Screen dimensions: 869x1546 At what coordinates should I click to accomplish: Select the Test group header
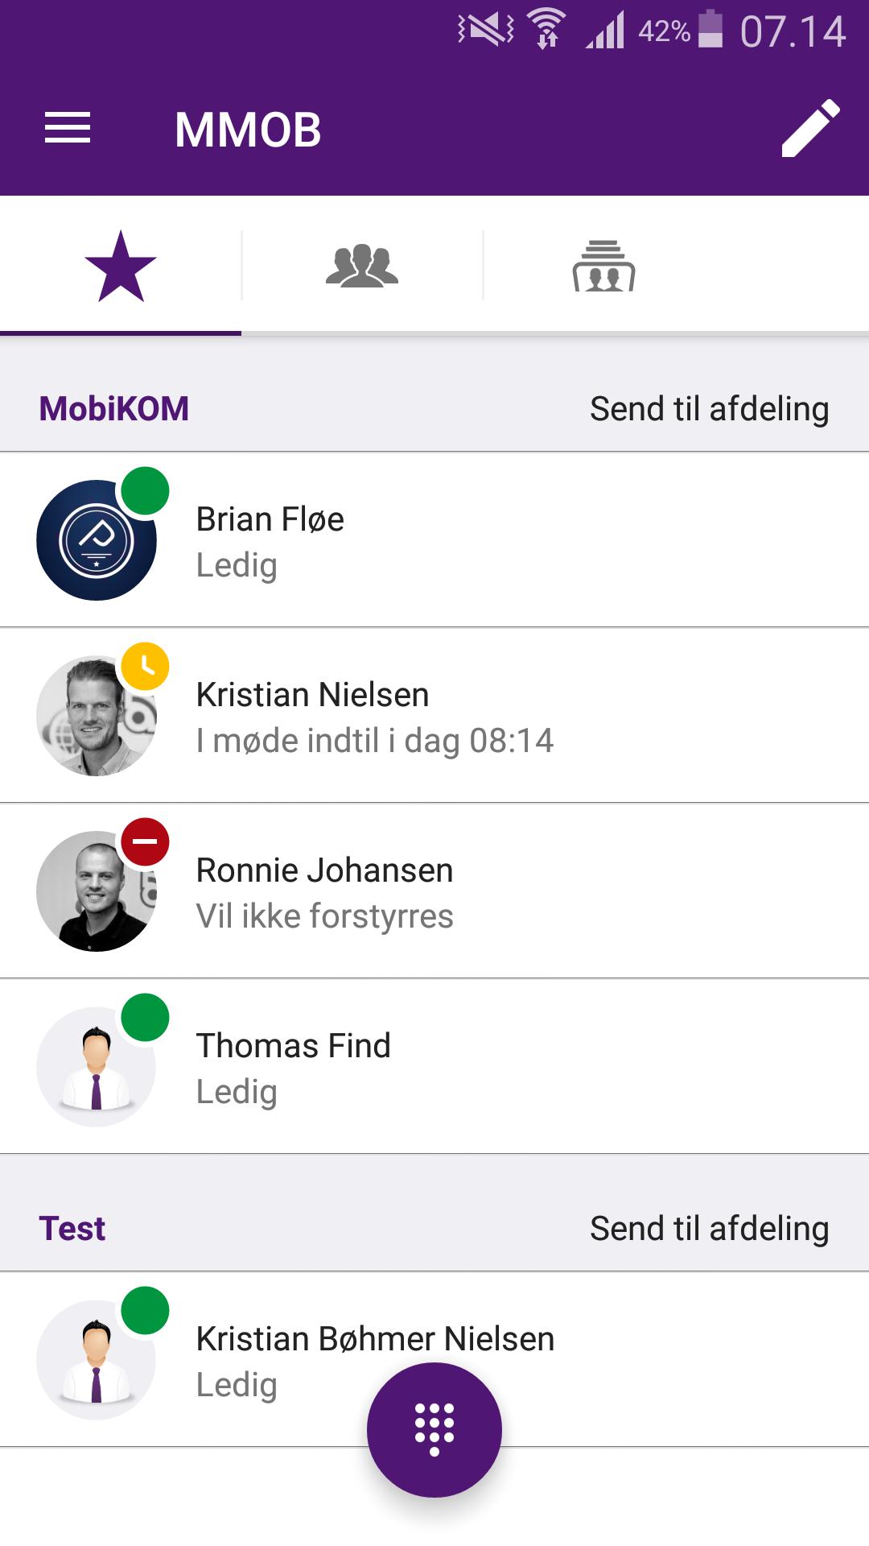[72, 1229]
